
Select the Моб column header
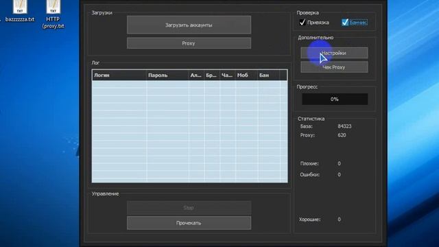pos(246,75)
